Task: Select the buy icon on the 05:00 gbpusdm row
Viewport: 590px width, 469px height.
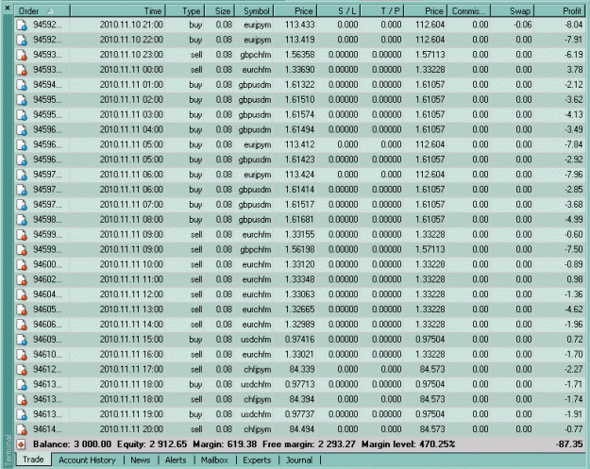Action: (22, 159)
